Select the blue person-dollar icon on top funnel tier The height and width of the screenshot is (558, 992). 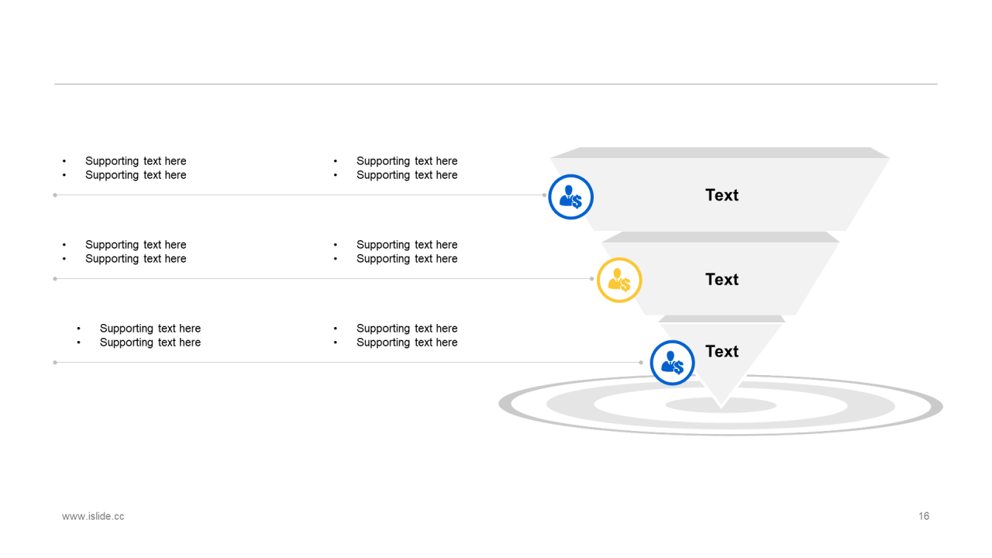(571, 197)
